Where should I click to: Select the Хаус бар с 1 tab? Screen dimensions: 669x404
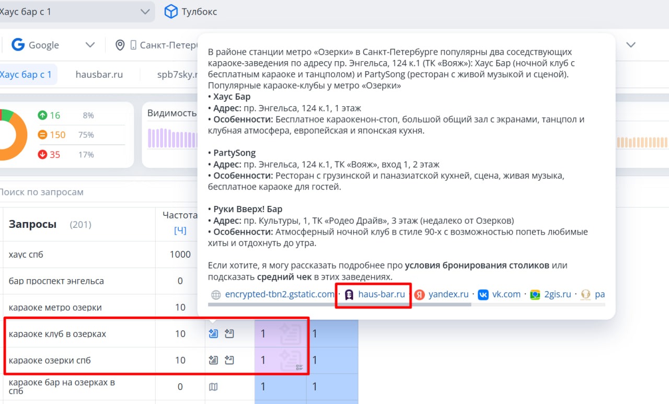click(x=27, y=74)
